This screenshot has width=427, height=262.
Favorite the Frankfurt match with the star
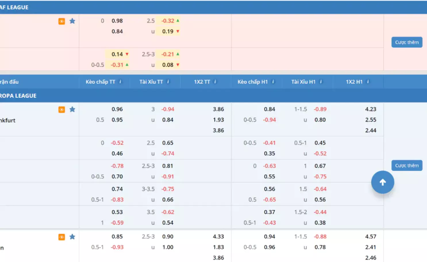(72, 109)
